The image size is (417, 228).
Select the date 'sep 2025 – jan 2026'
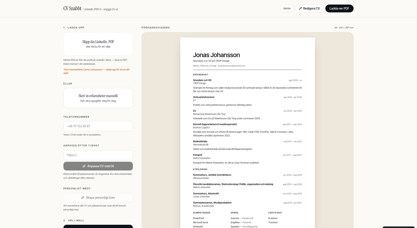tap(292, 97)
